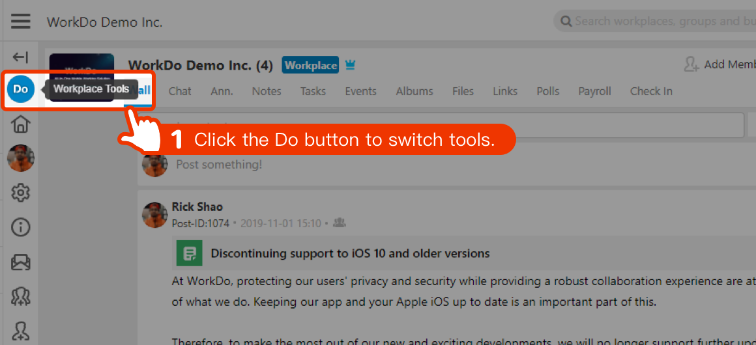Open the Check In tab

(651, 91)
